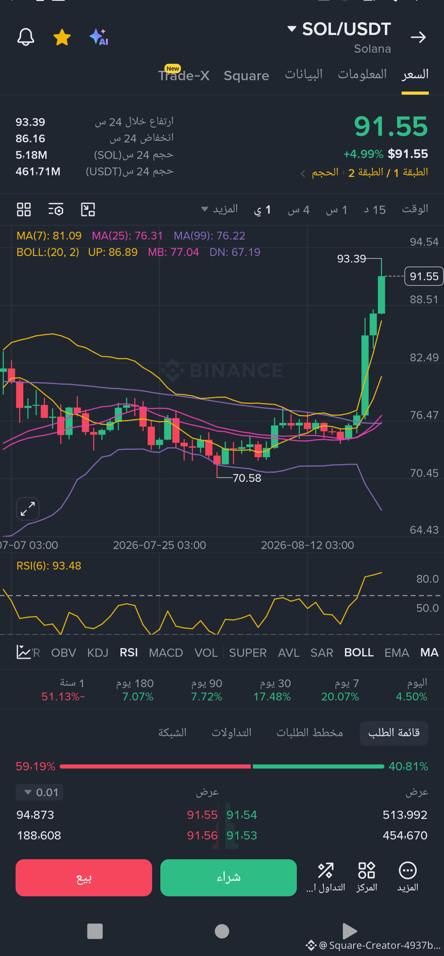Viewport: 444px width, 956px height.
Task: Toggle the SAR indicator
Action: [321, 653]
